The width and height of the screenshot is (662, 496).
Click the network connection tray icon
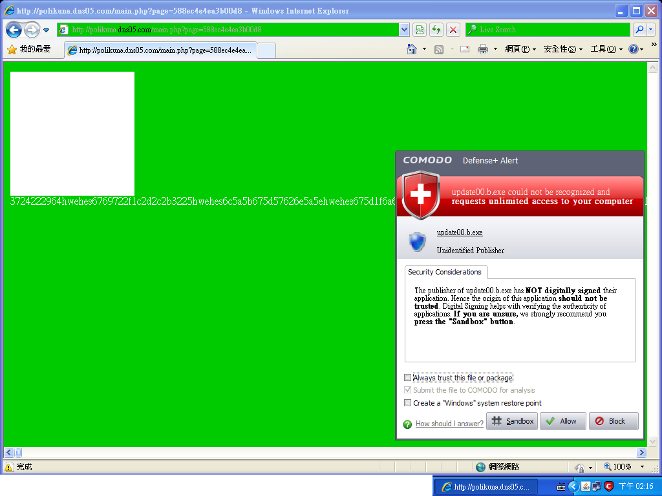pyautogui.click(x=597, y=487)
